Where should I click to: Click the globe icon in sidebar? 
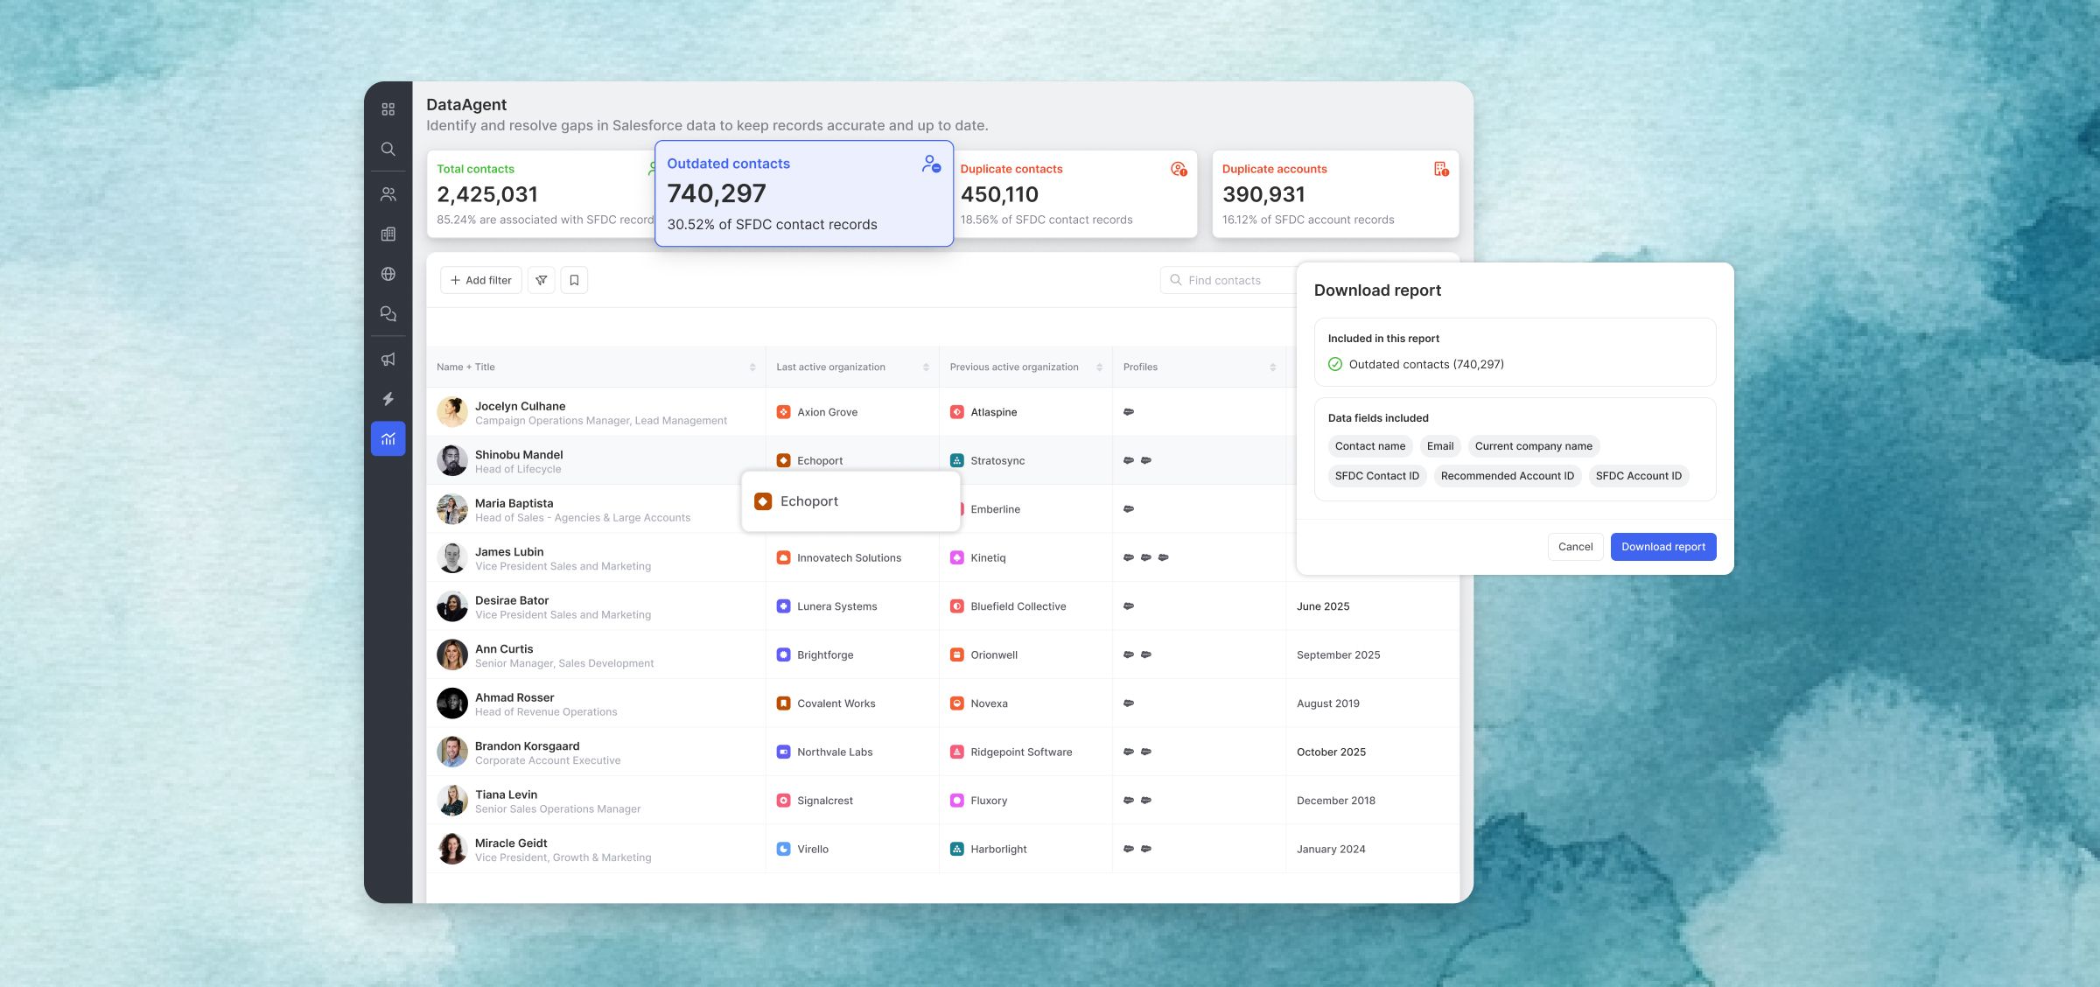click(388, 274)
